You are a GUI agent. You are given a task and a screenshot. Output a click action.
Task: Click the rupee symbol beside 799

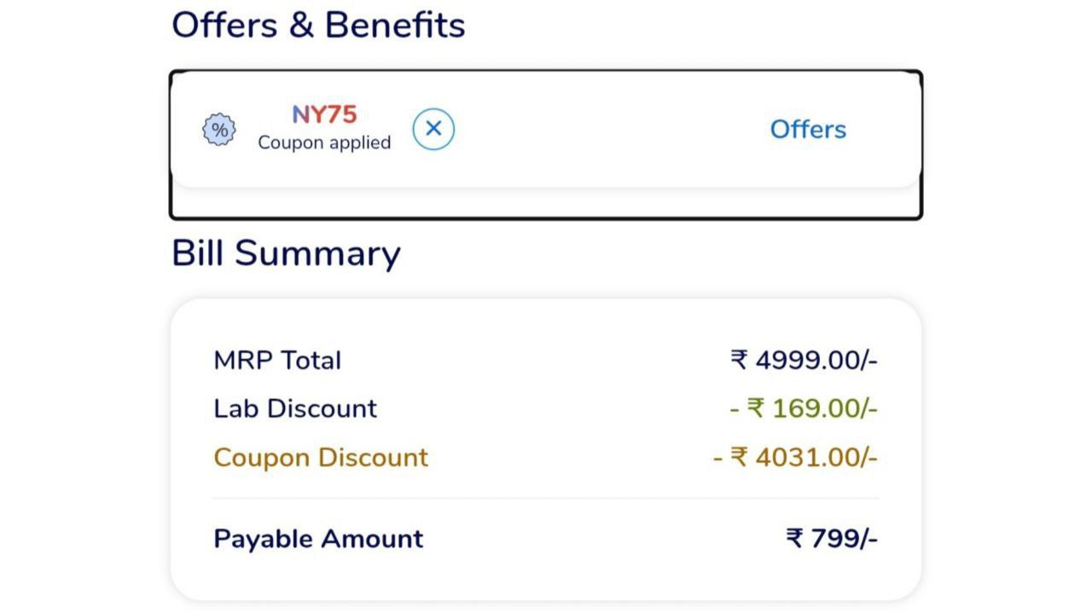[x=794, y=539]
